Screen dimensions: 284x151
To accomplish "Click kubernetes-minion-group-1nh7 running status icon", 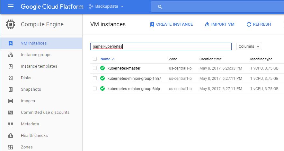I will [x=102, y=78].
